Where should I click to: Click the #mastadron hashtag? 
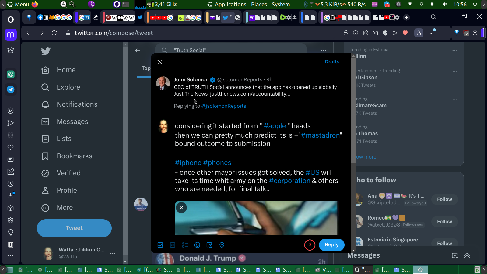point(320,135)
